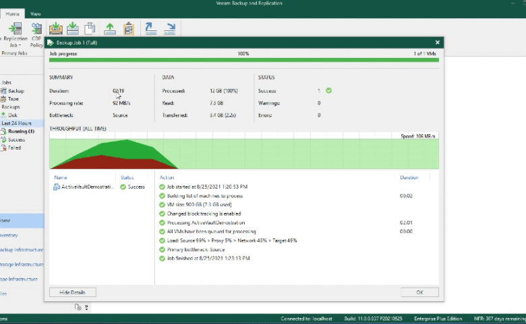Click the 'Speed: 106 MB/s' label
The image size is (526, 324).
(418, 136)
